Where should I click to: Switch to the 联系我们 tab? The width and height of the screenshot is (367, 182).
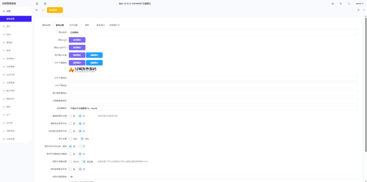click(101, 25)
